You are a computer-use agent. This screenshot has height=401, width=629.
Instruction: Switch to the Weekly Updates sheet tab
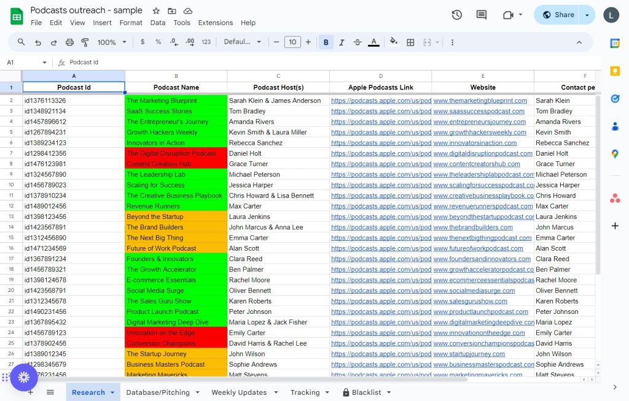pos(239,392)
